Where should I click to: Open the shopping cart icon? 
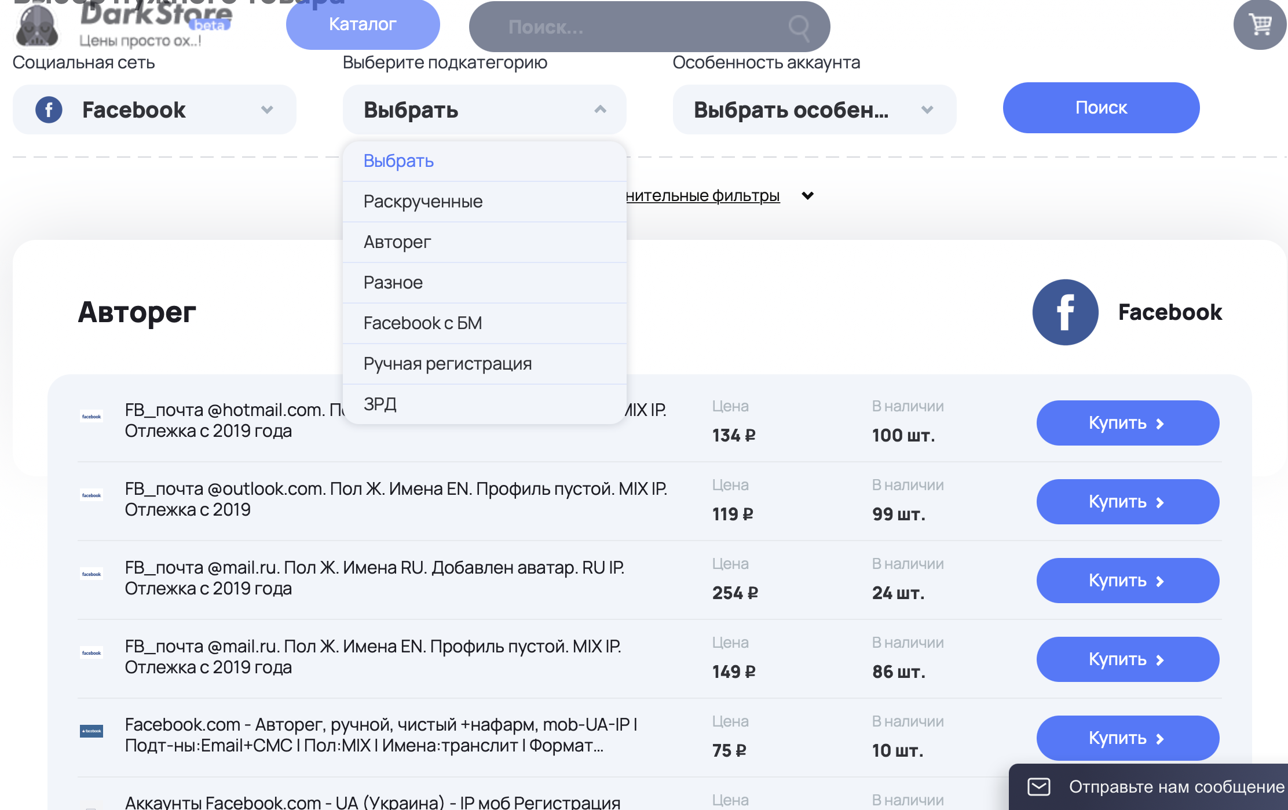coord(1260,25)
